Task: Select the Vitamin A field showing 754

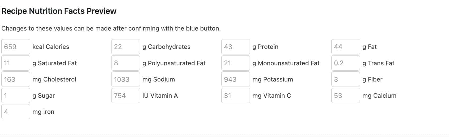Action: pos(126,95)
